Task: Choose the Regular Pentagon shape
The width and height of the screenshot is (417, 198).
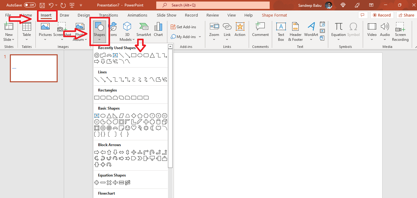Action: coord(140,116)
